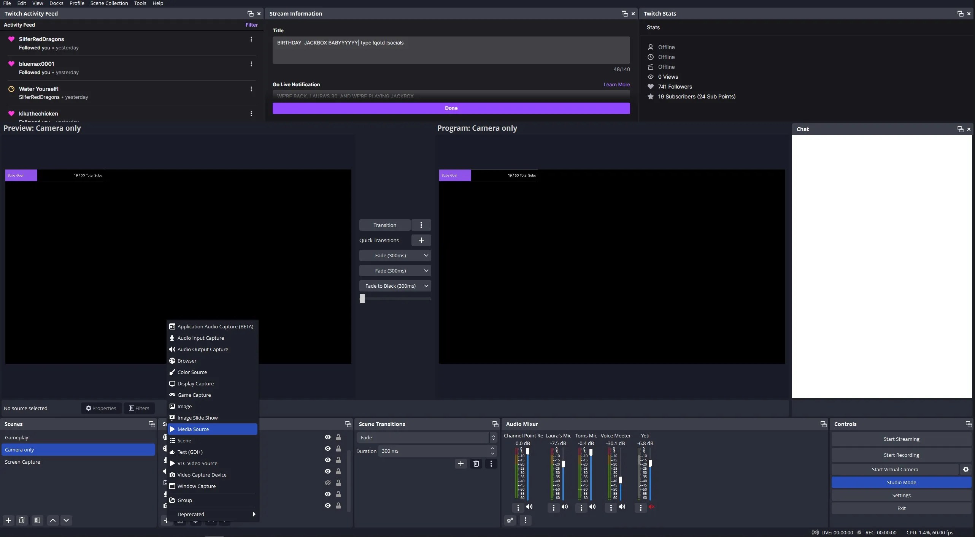Image resolution: width=975 pixels, height=537 pixels.
Task: Unlock the padlock next to the hidden source
Action: 338,483
